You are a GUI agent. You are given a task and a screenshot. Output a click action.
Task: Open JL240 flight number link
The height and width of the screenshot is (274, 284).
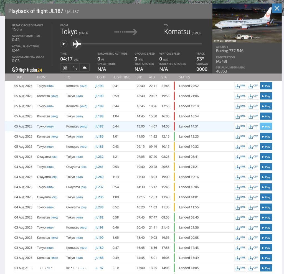point(99,177)
